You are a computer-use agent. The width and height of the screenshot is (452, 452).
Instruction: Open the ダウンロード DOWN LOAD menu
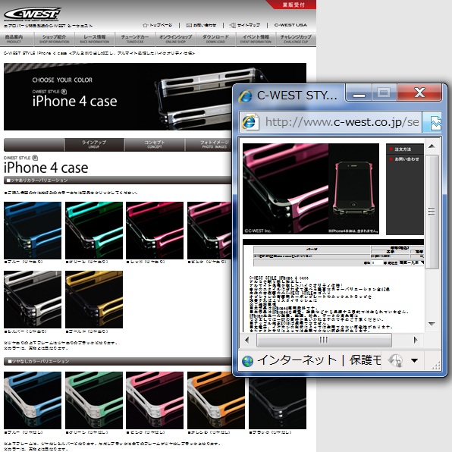tap(215, 39)
